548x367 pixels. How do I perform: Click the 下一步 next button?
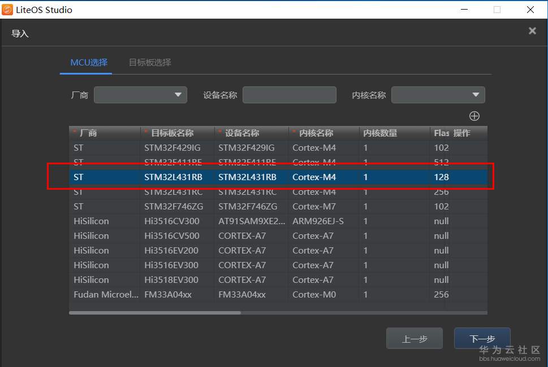482,338
